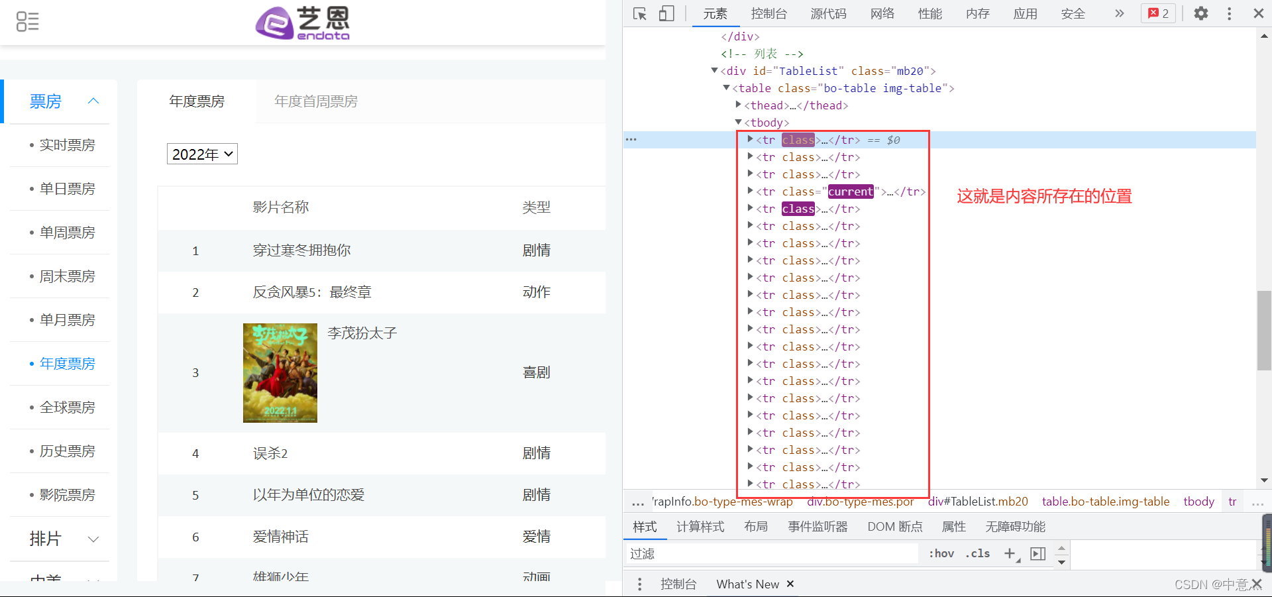Activate the inspect element picker icon

point(640,13)
